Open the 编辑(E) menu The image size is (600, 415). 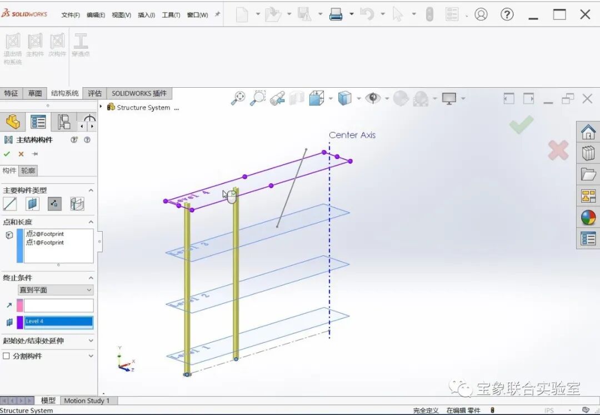point(96,15)
